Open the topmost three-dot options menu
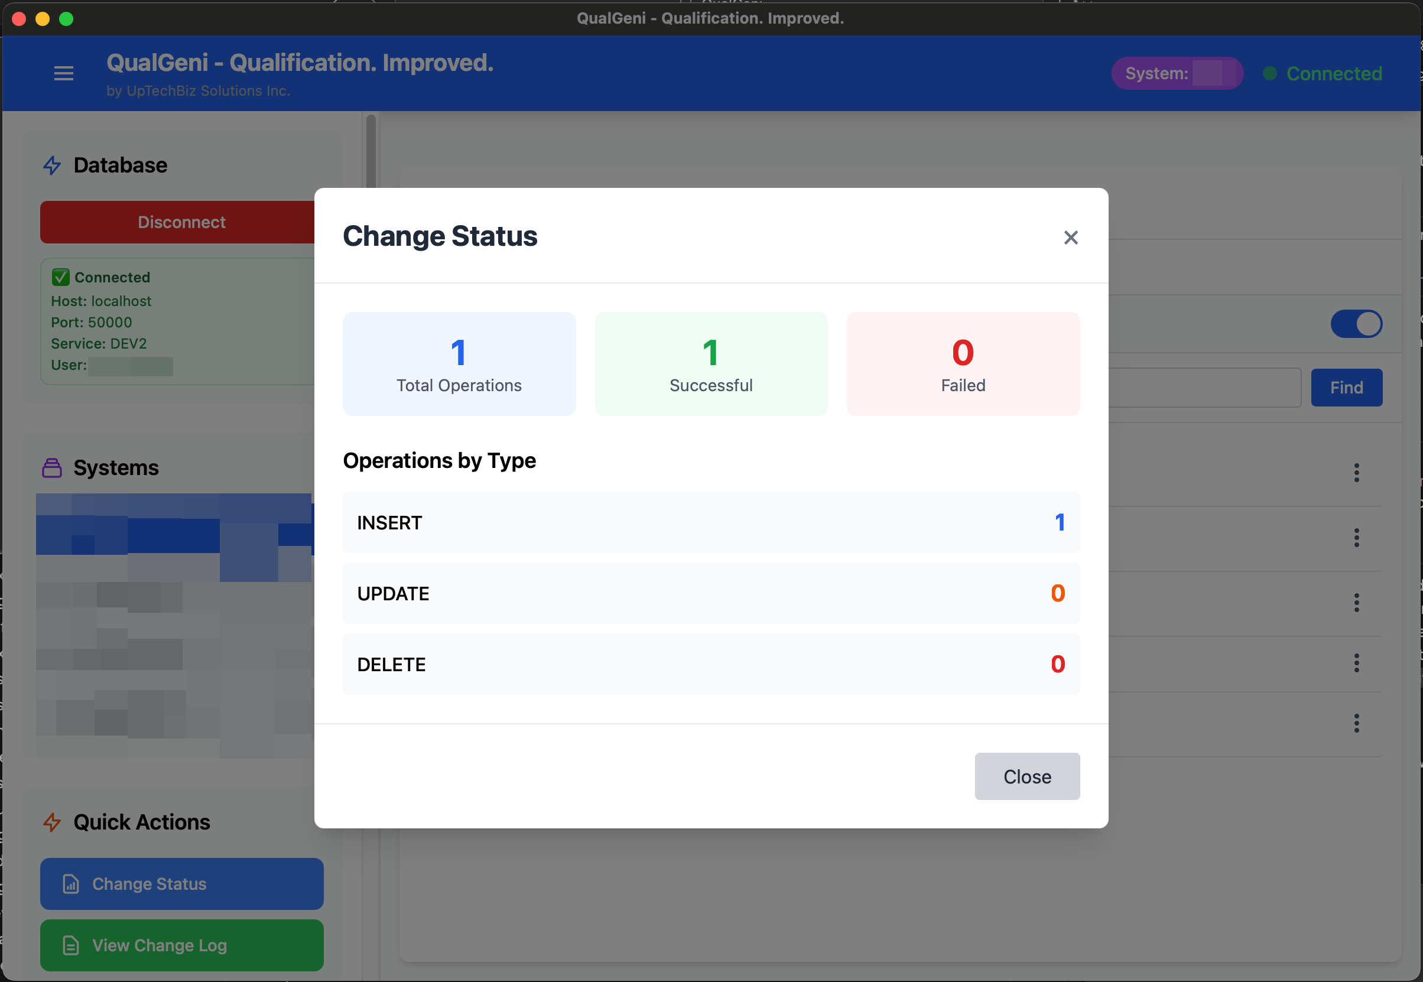 pyautogui.click(x=1357, y=473)
